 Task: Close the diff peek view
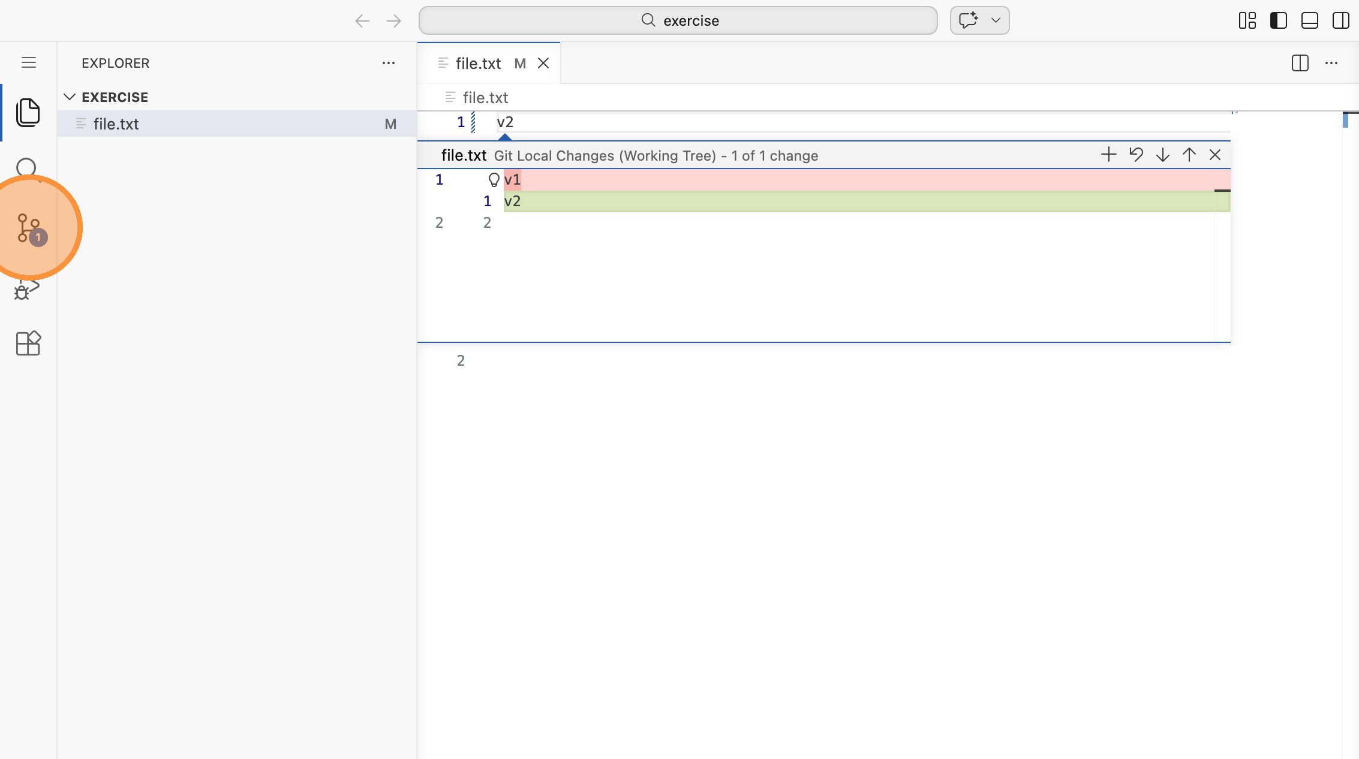1215,155
